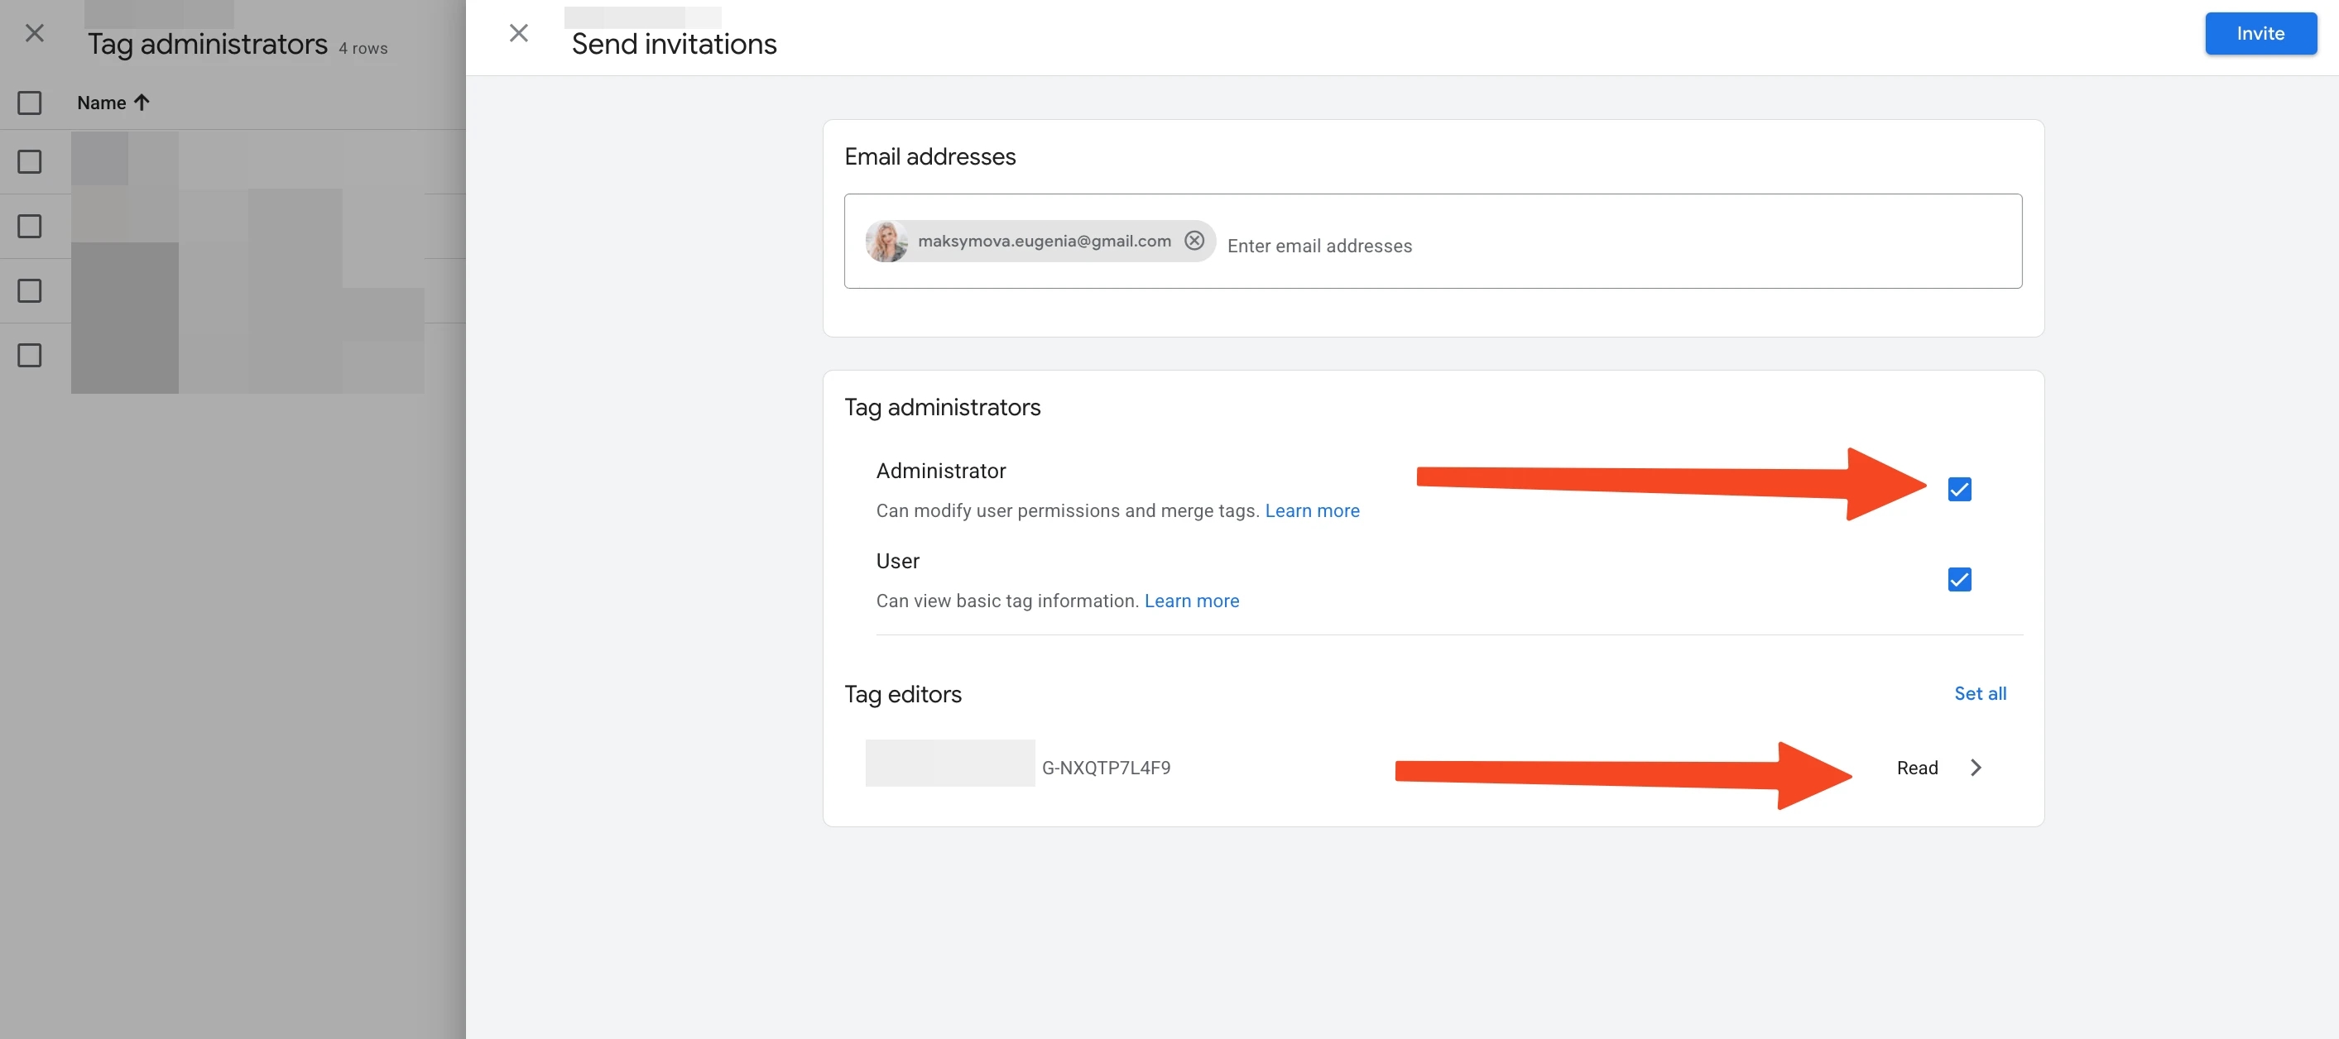Open the Read permission setting

click(x=1917, y=768)
